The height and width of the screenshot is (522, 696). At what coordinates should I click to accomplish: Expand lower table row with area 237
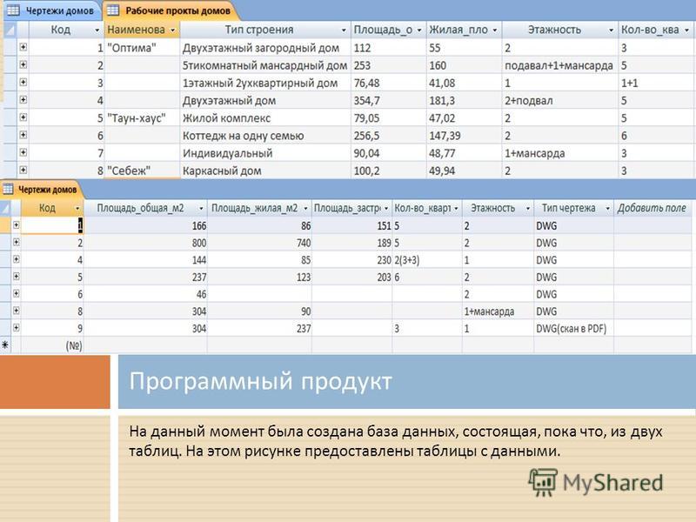coord(16,277)
